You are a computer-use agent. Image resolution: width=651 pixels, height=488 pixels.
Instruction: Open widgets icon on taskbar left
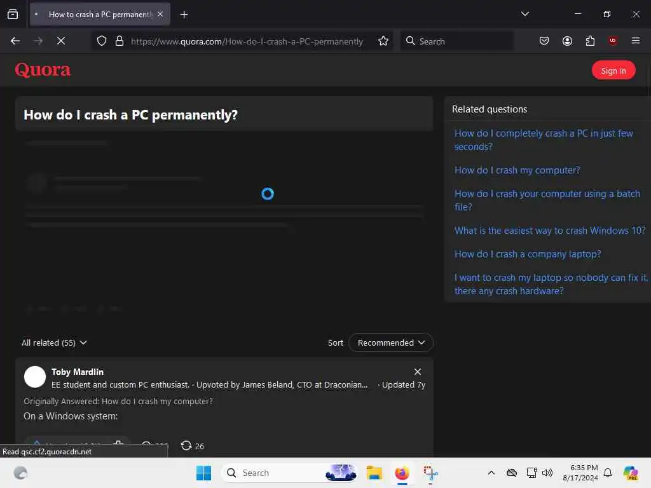(x=20, y=473)
